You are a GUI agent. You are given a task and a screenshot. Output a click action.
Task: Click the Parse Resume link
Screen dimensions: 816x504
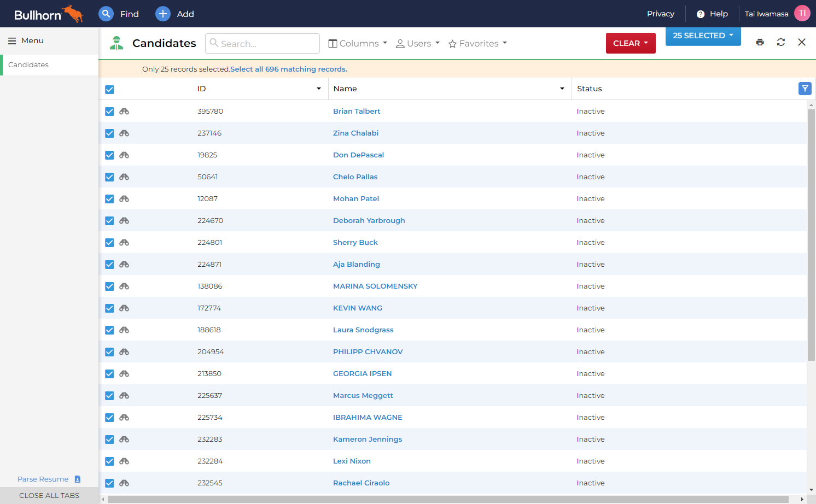pyautogui.click(x=43, y=479)
